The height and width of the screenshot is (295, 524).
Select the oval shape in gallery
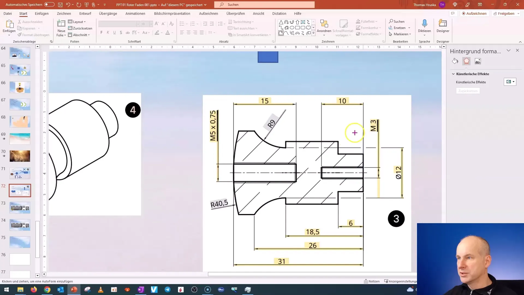tap(292, 28)
